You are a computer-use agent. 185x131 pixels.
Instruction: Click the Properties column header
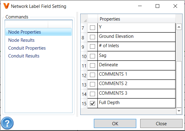click(x=136, y=19)
